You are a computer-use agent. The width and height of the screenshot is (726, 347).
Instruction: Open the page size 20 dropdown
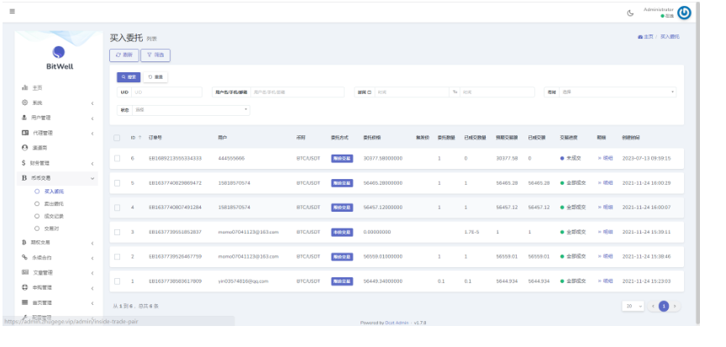634,306
